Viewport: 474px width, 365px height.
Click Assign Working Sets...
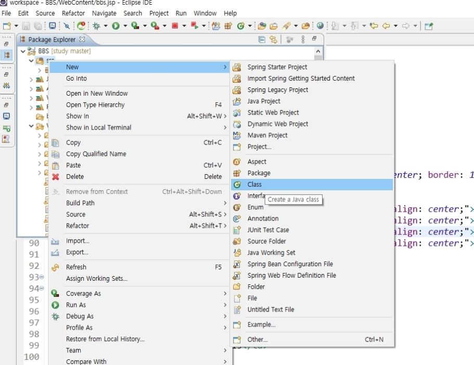pyautogui.click(x=139, y=279)
